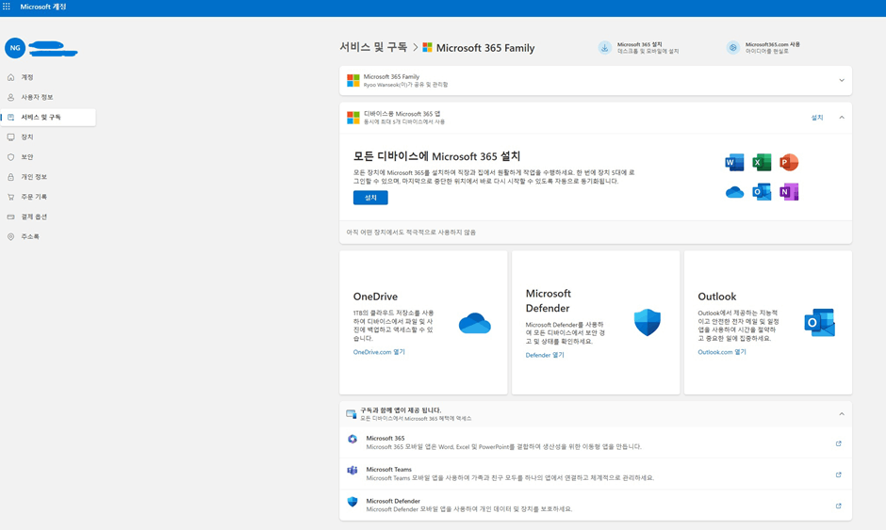Click the 설치 link in panel header
Viewport: 886px width, 530px height.
[x=817, y=118]
